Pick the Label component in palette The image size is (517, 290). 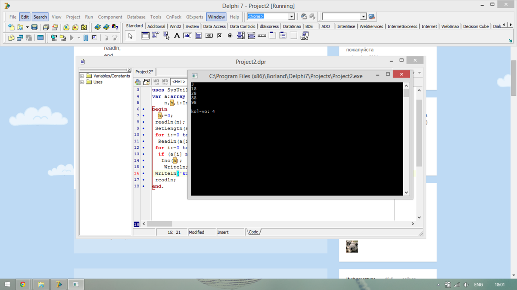coord(177,36)
